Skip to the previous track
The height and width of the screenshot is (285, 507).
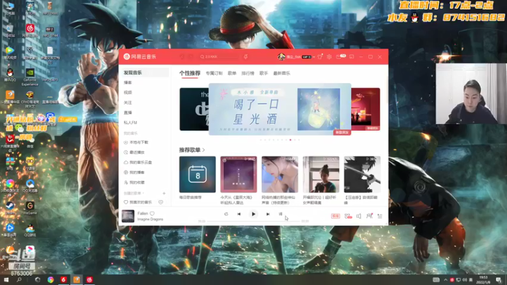coord(239,214)
